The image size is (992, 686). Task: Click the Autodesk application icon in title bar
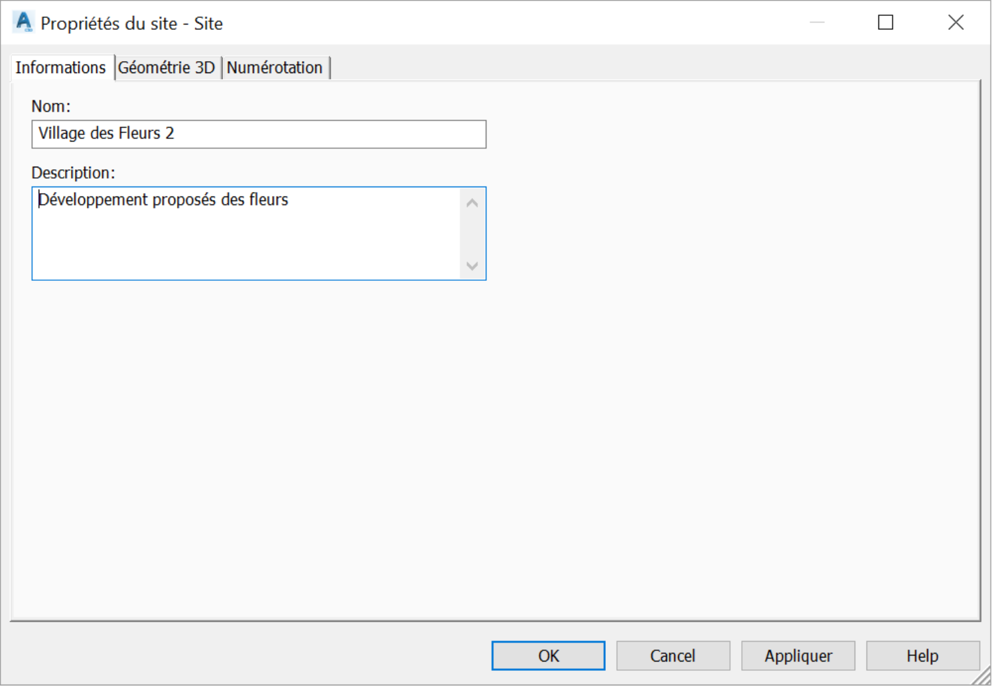click(x=24, y=22)
